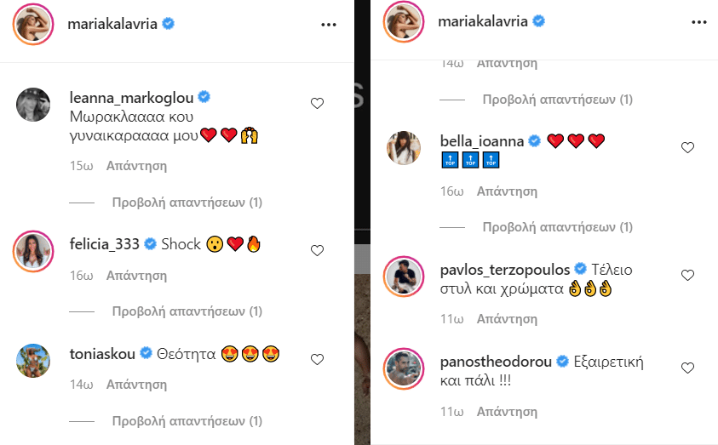Reply to panostheodorou's comment via Απάντηση
Screen dimensions: 718x445
click(507, 412)
